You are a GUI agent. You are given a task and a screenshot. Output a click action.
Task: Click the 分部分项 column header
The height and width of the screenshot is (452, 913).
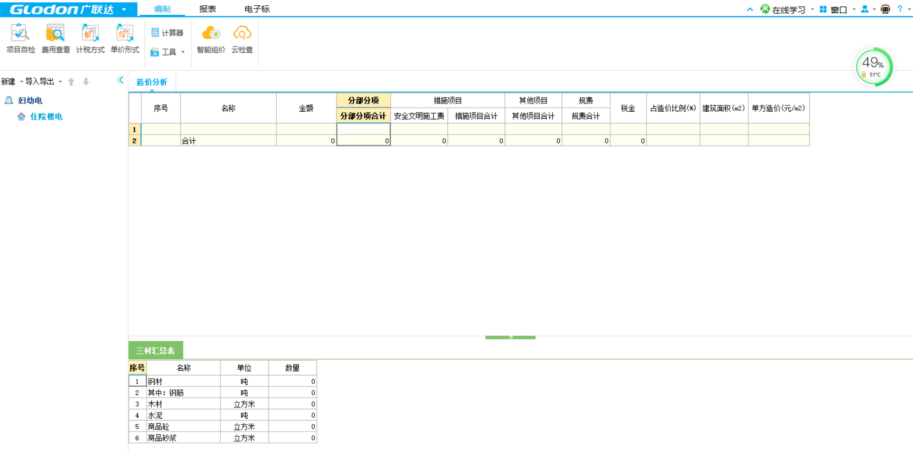363,100
